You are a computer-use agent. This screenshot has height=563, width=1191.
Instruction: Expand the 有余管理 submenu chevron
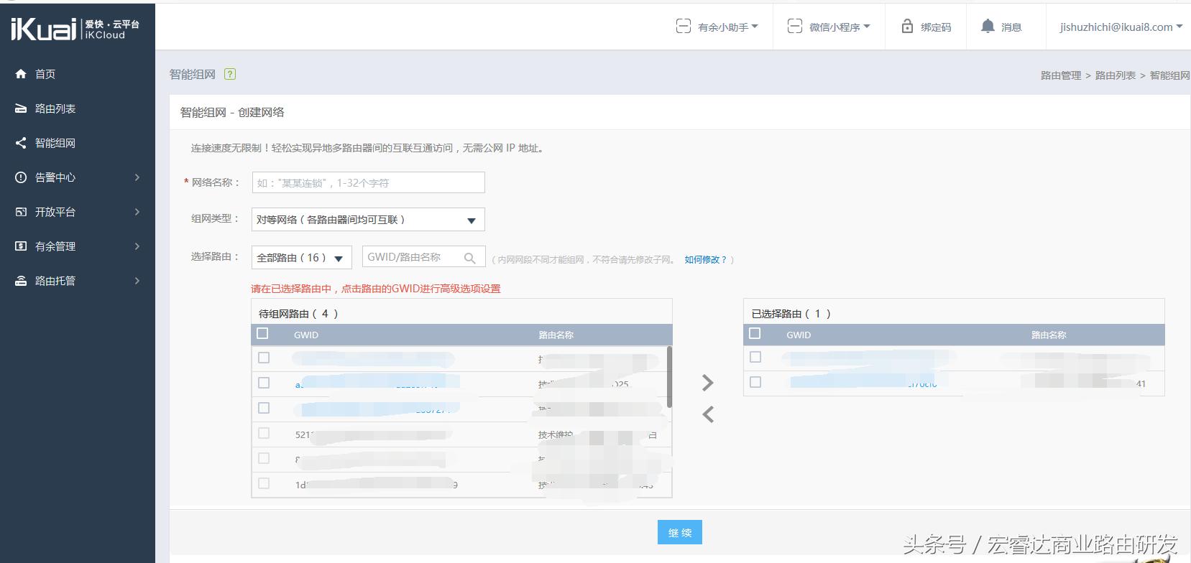[137, 246]
